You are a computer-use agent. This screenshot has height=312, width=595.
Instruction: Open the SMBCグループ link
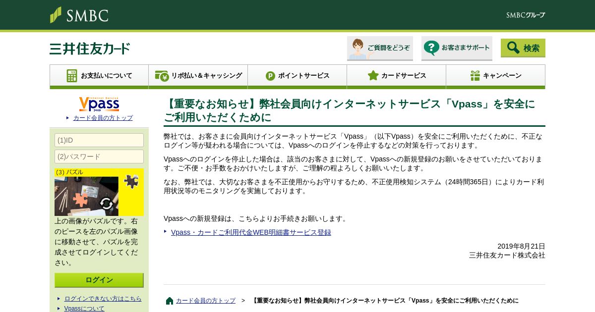click(x=526, y=15)
